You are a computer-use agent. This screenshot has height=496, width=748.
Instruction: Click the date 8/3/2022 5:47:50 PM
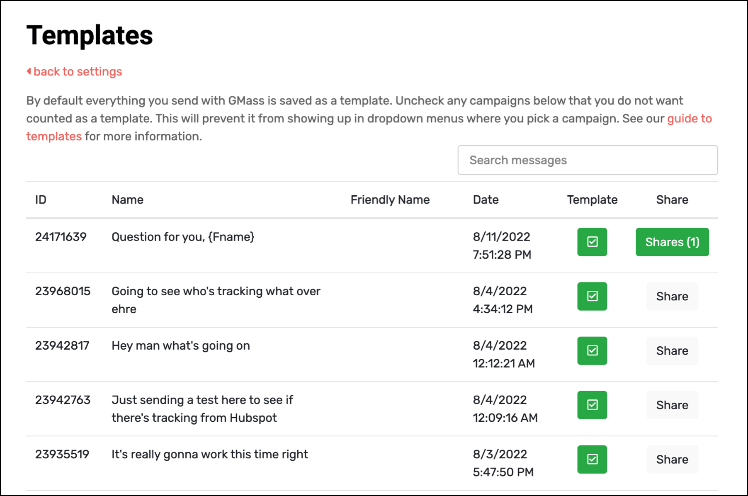[x=503, y=463]
